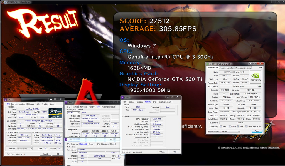This screenshot has height=166, width=285.
Task: Click the Level 3 cache value 15 MBytes
Action: [x=47, y=143]
